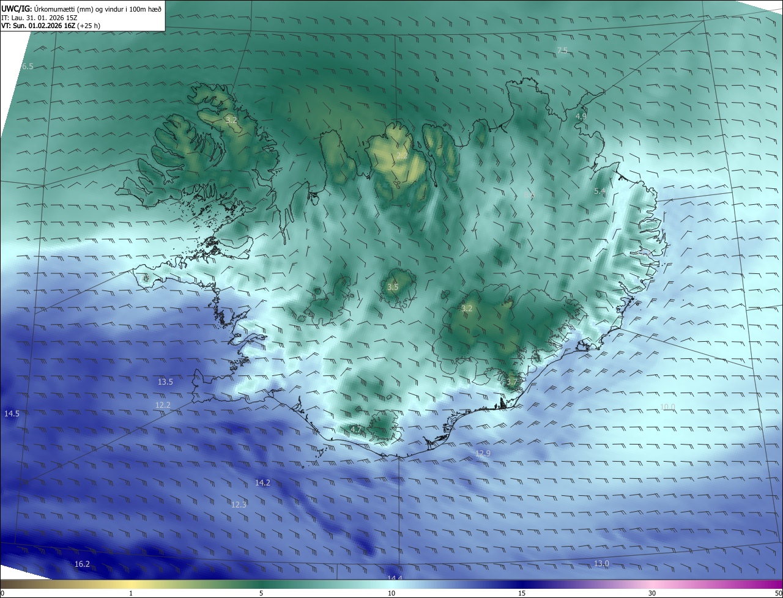Select the '3.7' value label
This screenshot has width=783, height=598.
[511, 382]
